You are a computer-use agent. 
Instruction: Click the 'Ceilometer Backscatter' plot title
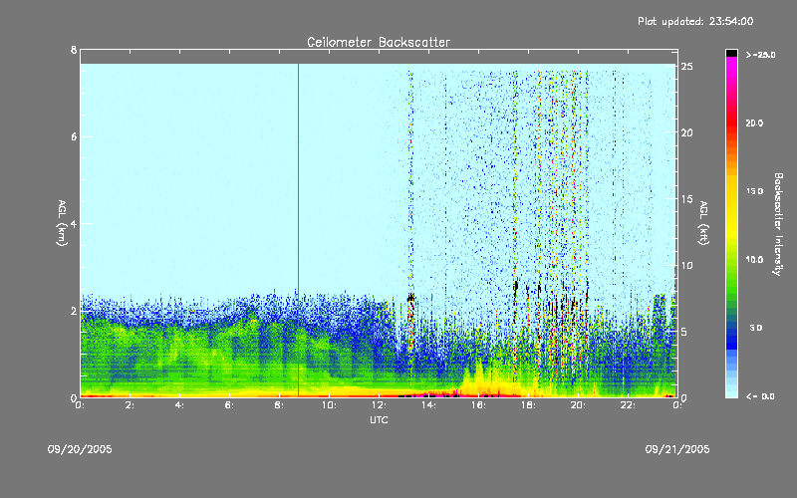point(379,42)
